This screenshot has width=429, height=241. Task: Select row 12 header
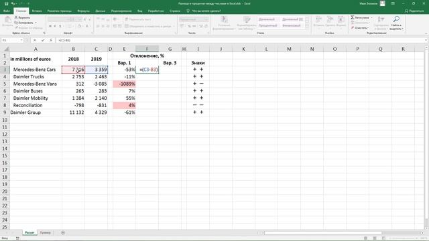5,134
